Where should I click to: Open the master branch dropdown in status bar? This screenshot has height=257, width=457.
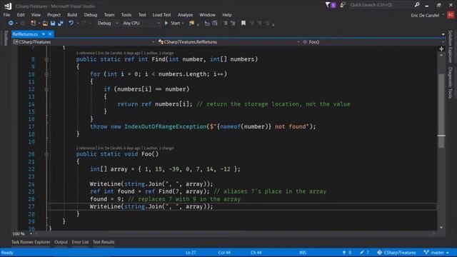[x=436, y=253]
